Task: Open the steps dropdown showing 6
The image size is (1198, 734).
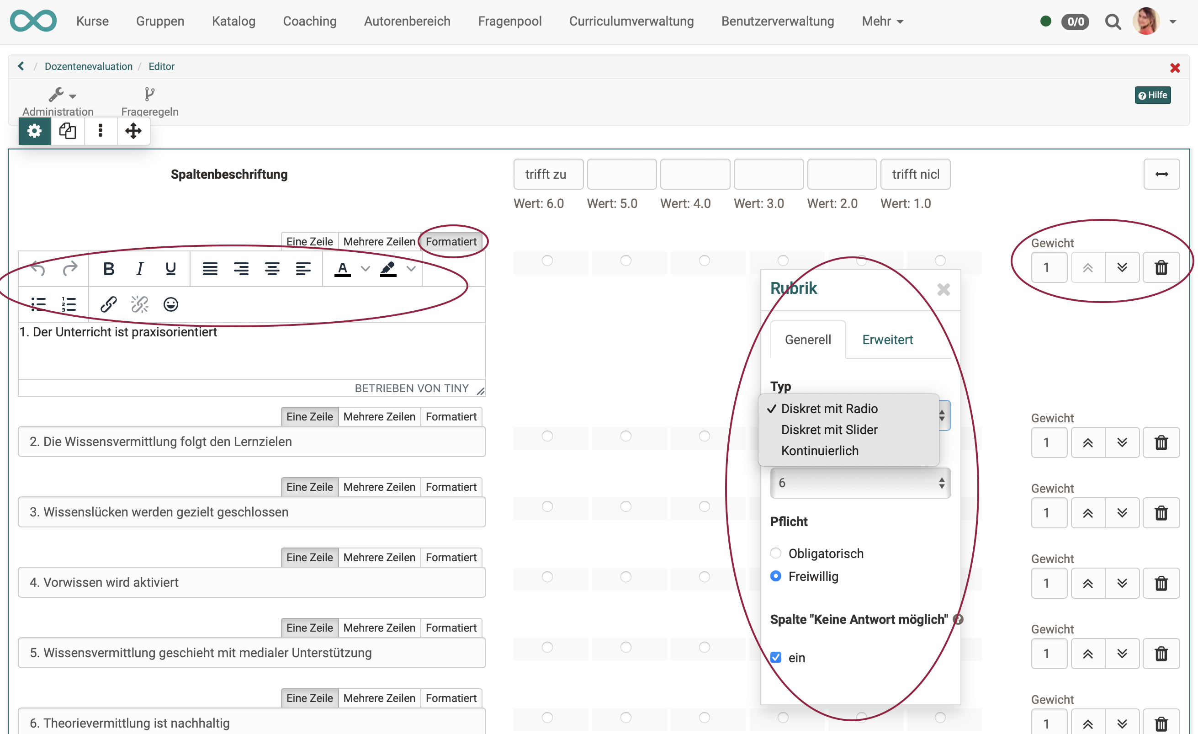Action: pyautogui.click(x=860, y=483)
